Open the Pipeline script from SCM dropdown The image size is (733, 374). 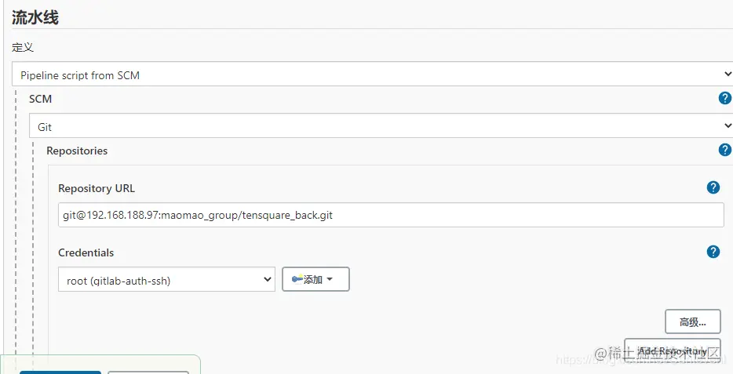[372, 74]
